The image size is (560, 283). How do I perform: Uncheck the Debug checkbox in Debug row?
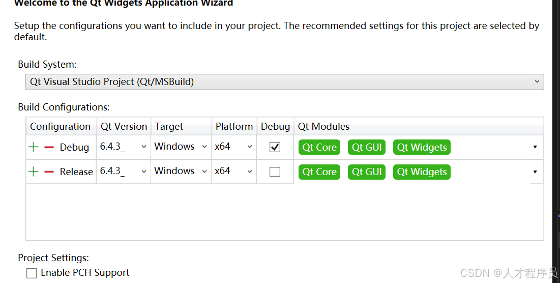point(275,147)
